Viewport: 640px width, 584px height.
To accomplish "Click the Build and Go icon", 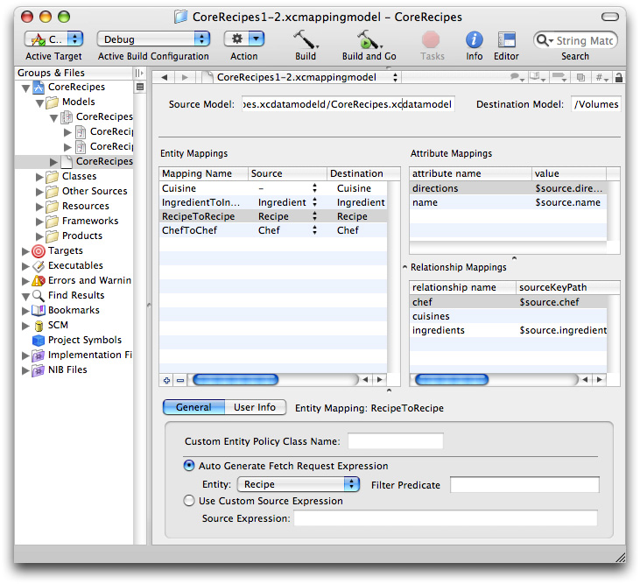I will coord(369,40).
